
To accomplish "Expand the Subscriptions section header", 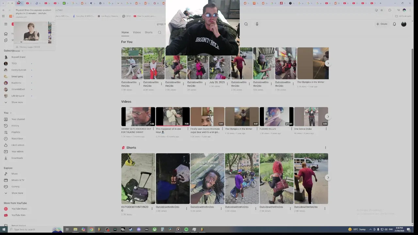I will pyautogui.click(x=13, y=51).
